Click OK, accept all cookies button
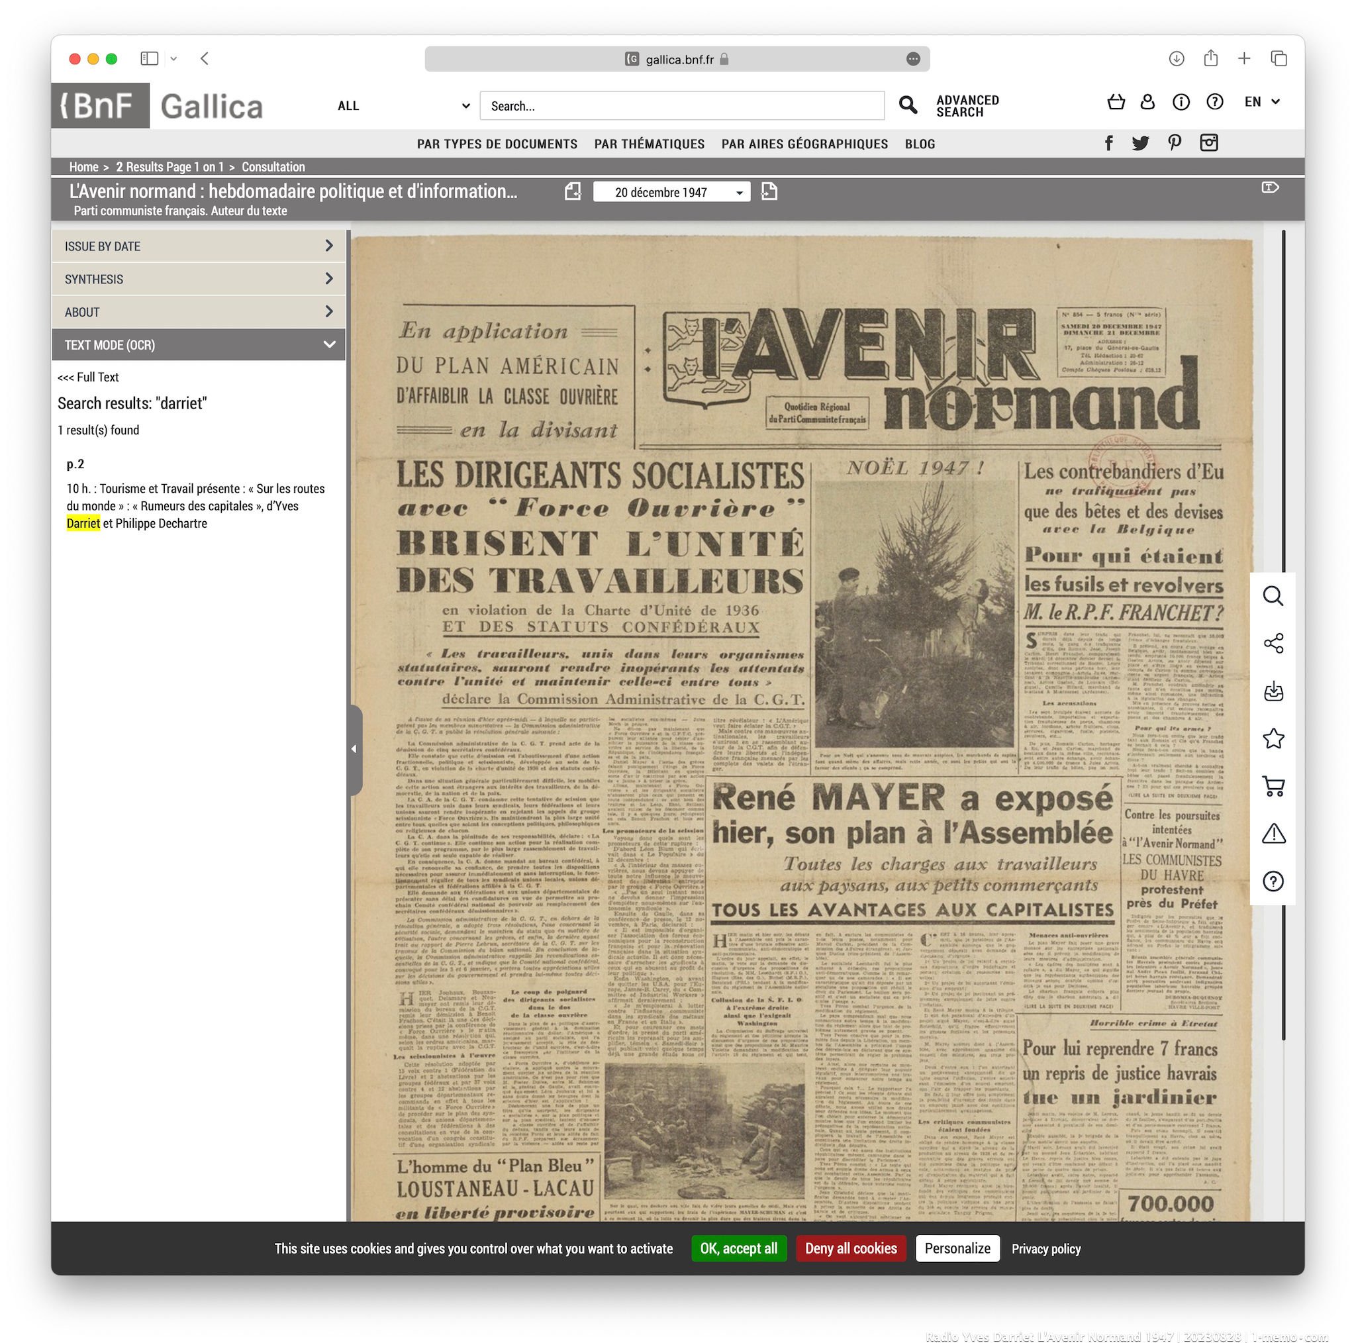1356x1343 pixels. coord(738,1248)
